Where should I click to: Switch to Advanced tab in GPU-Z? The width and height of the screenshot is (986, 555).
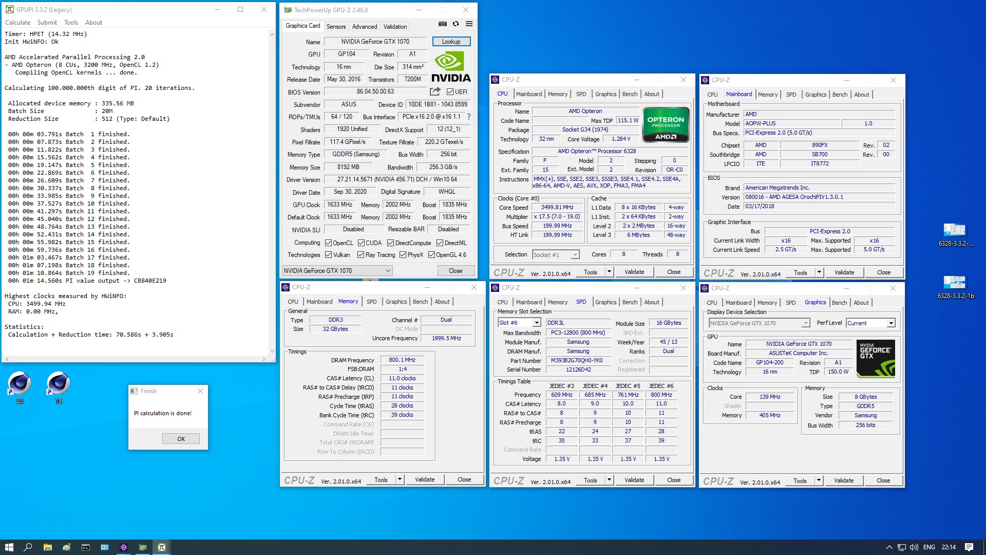coord(365,27)
